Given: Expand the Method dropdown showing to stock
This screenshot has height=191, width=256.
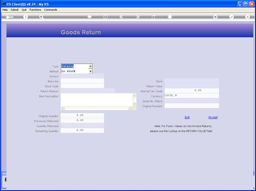Looking at the screenshot, I should tap(90, 71).
